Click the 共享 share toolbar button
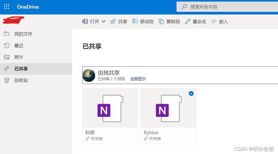This screenshot has height=154, width=278. pos(119,21)
